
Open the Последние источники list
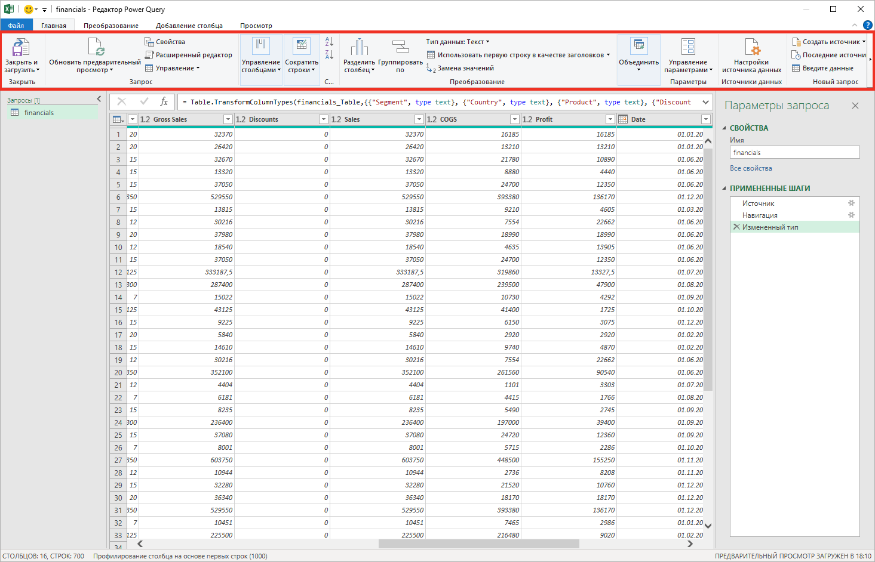[x=829, y=55]
